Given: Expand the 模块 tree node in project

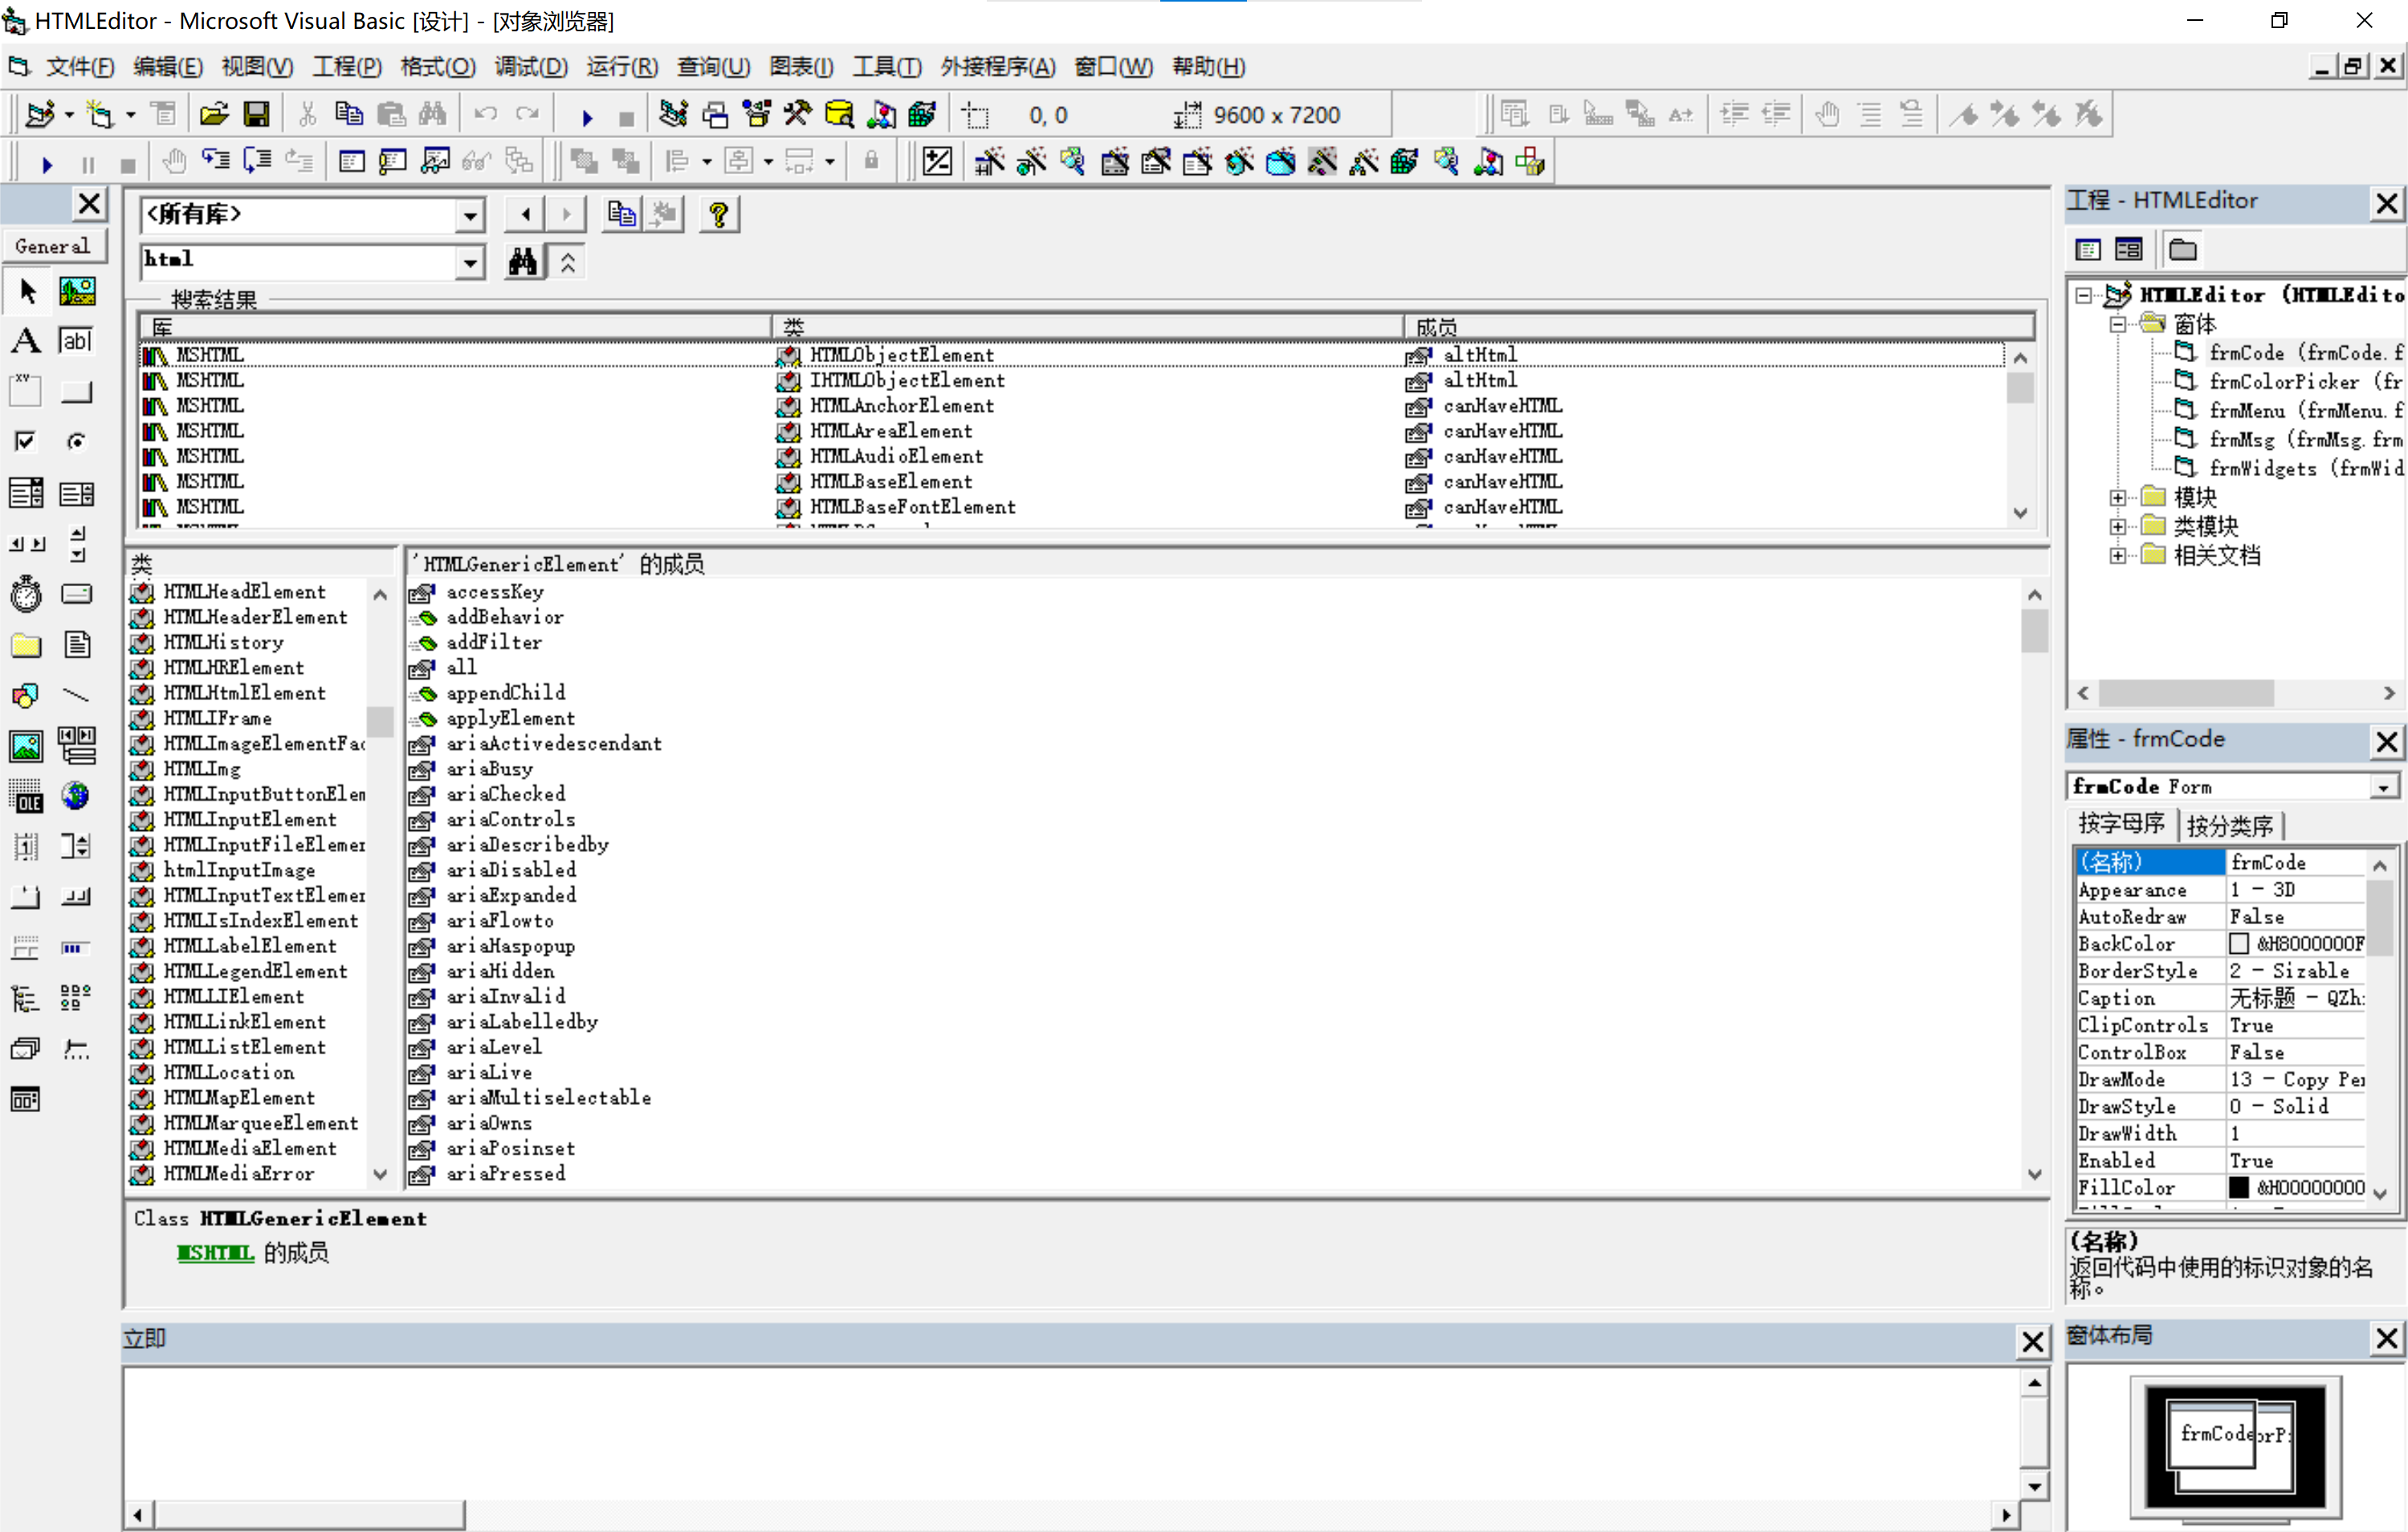Looking at the screenshot, I should coord(2118,497).
